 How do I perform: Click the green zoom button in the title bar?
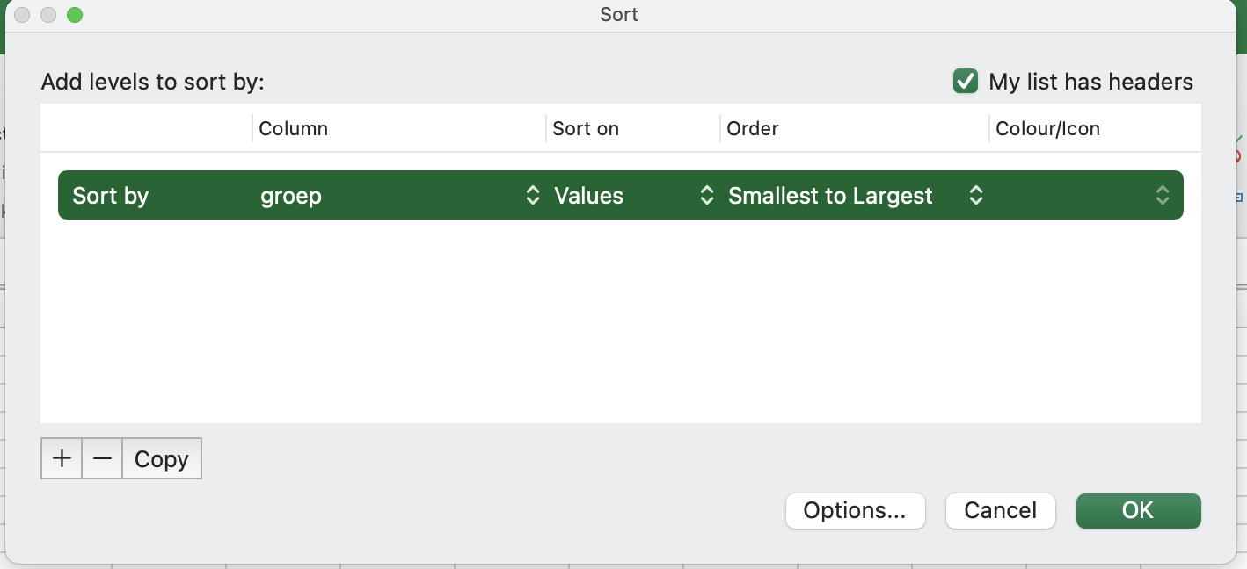tap(75, 15)
